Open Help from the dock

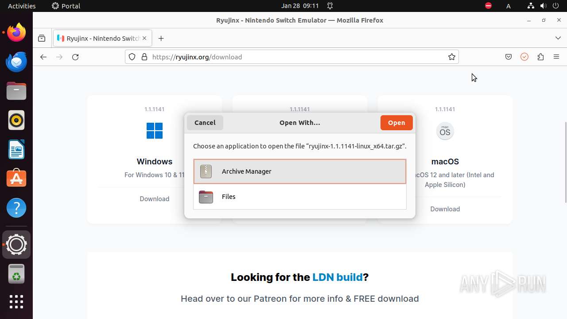click(x=16, y=208)
